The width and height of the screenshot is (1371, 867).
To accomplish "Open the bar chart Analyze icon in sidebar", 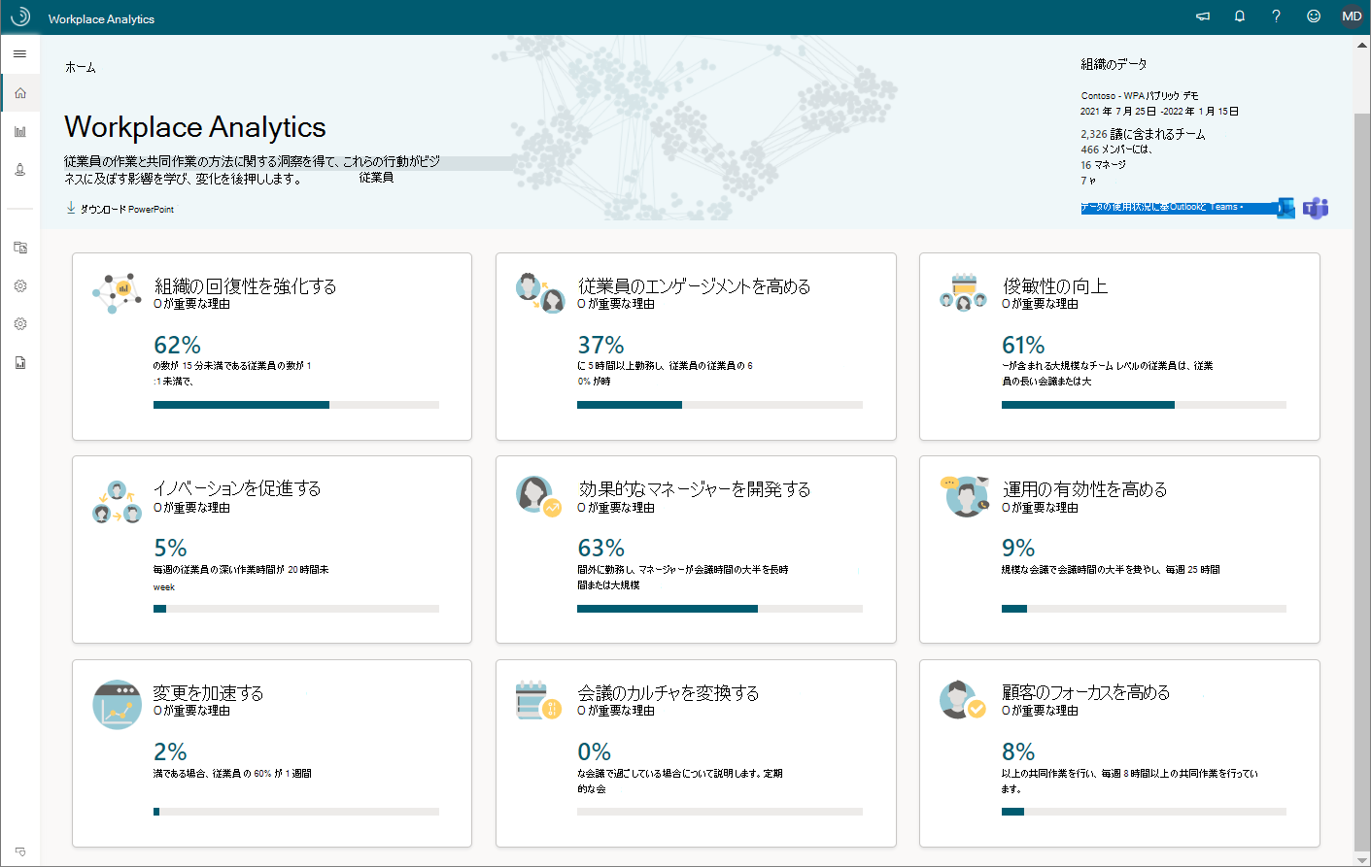I will coord(20,131).
